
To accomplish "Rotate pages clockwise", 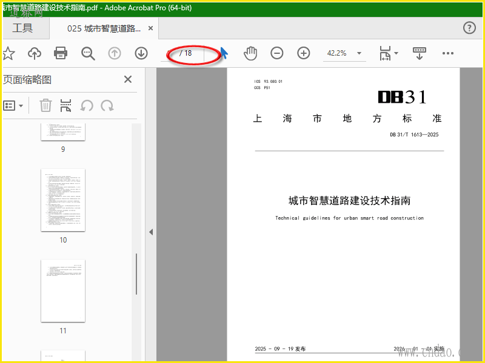I will coord(107,105).
